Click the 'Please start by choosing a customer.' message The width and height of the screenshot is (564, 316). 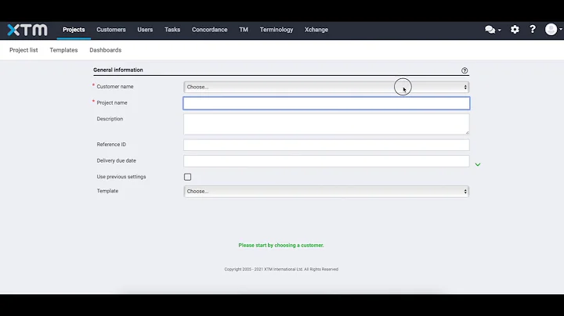click(x=281, y=246)
